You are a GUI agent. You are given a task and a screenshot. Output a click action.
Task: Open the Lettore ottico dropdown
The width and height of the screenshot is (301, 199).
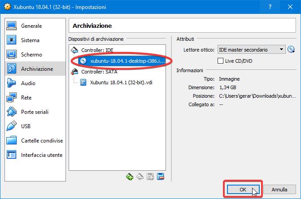[x=252, y=50]
